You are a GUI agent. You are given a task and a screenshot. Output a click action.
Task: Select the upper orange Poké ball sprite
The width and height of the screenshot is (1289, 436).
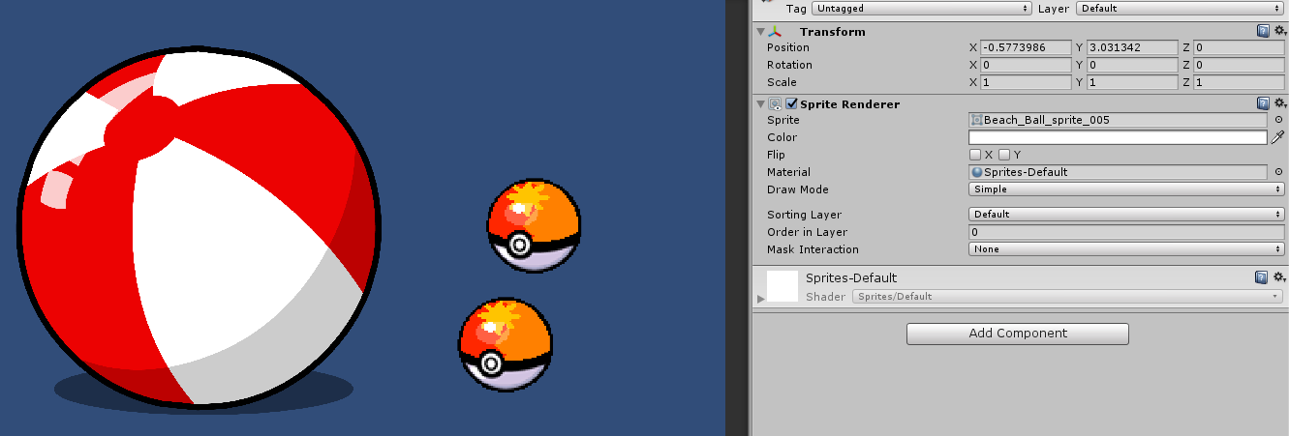(534, 224)
